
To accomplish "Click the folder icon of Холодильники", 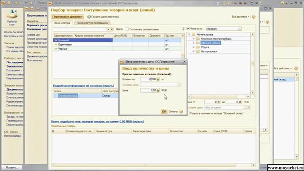I will click(198, 52).
